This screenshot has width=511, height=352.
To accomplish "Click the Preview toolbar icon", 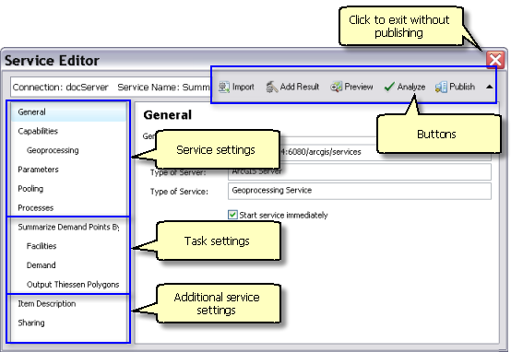I will pyautogui.click(x=336, y=87).
